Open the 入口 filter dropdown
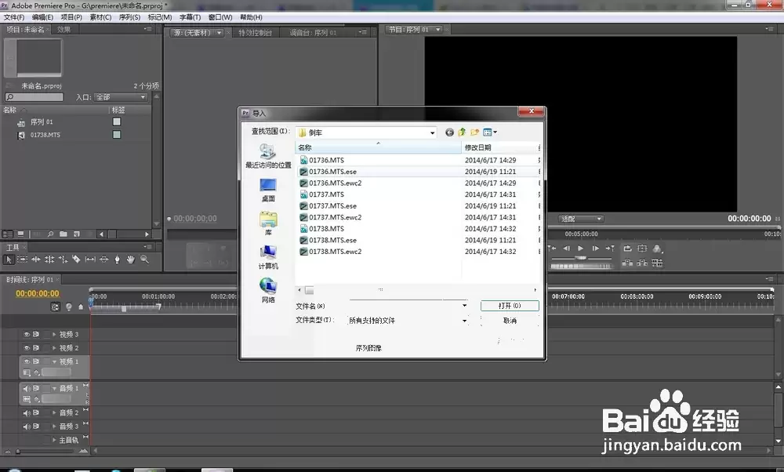 coord(122,97)
